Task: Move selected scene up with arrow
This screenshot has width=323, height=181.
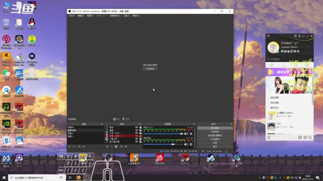Action: (79, 146)
